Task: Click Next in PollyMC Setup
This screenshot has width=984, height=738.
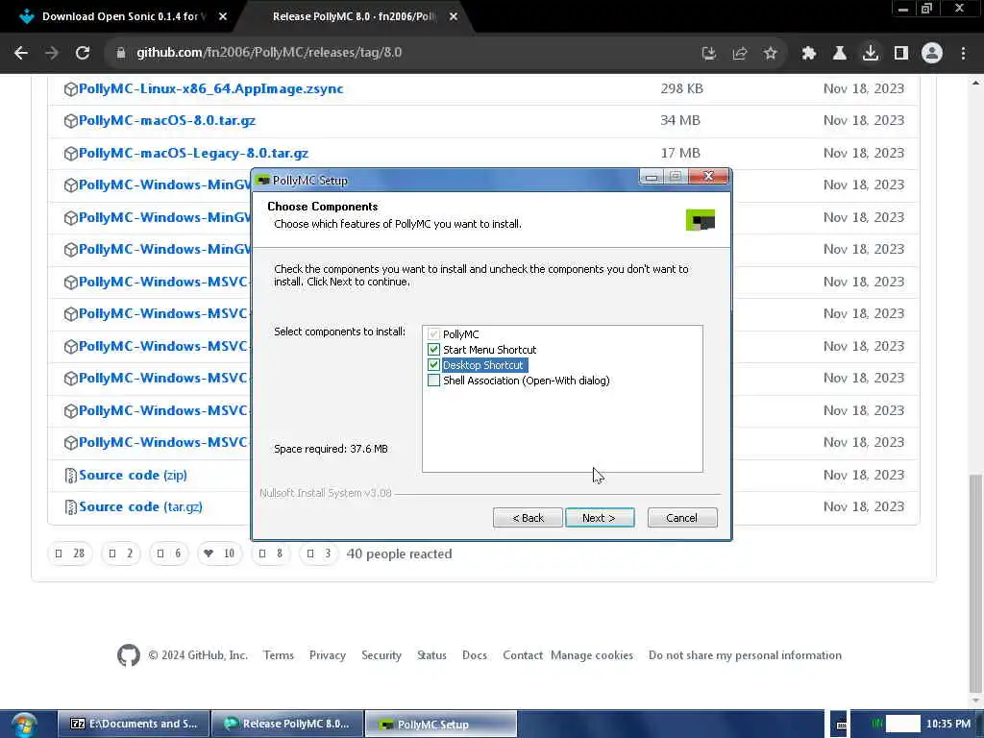Action: click(x=600, y=518)
